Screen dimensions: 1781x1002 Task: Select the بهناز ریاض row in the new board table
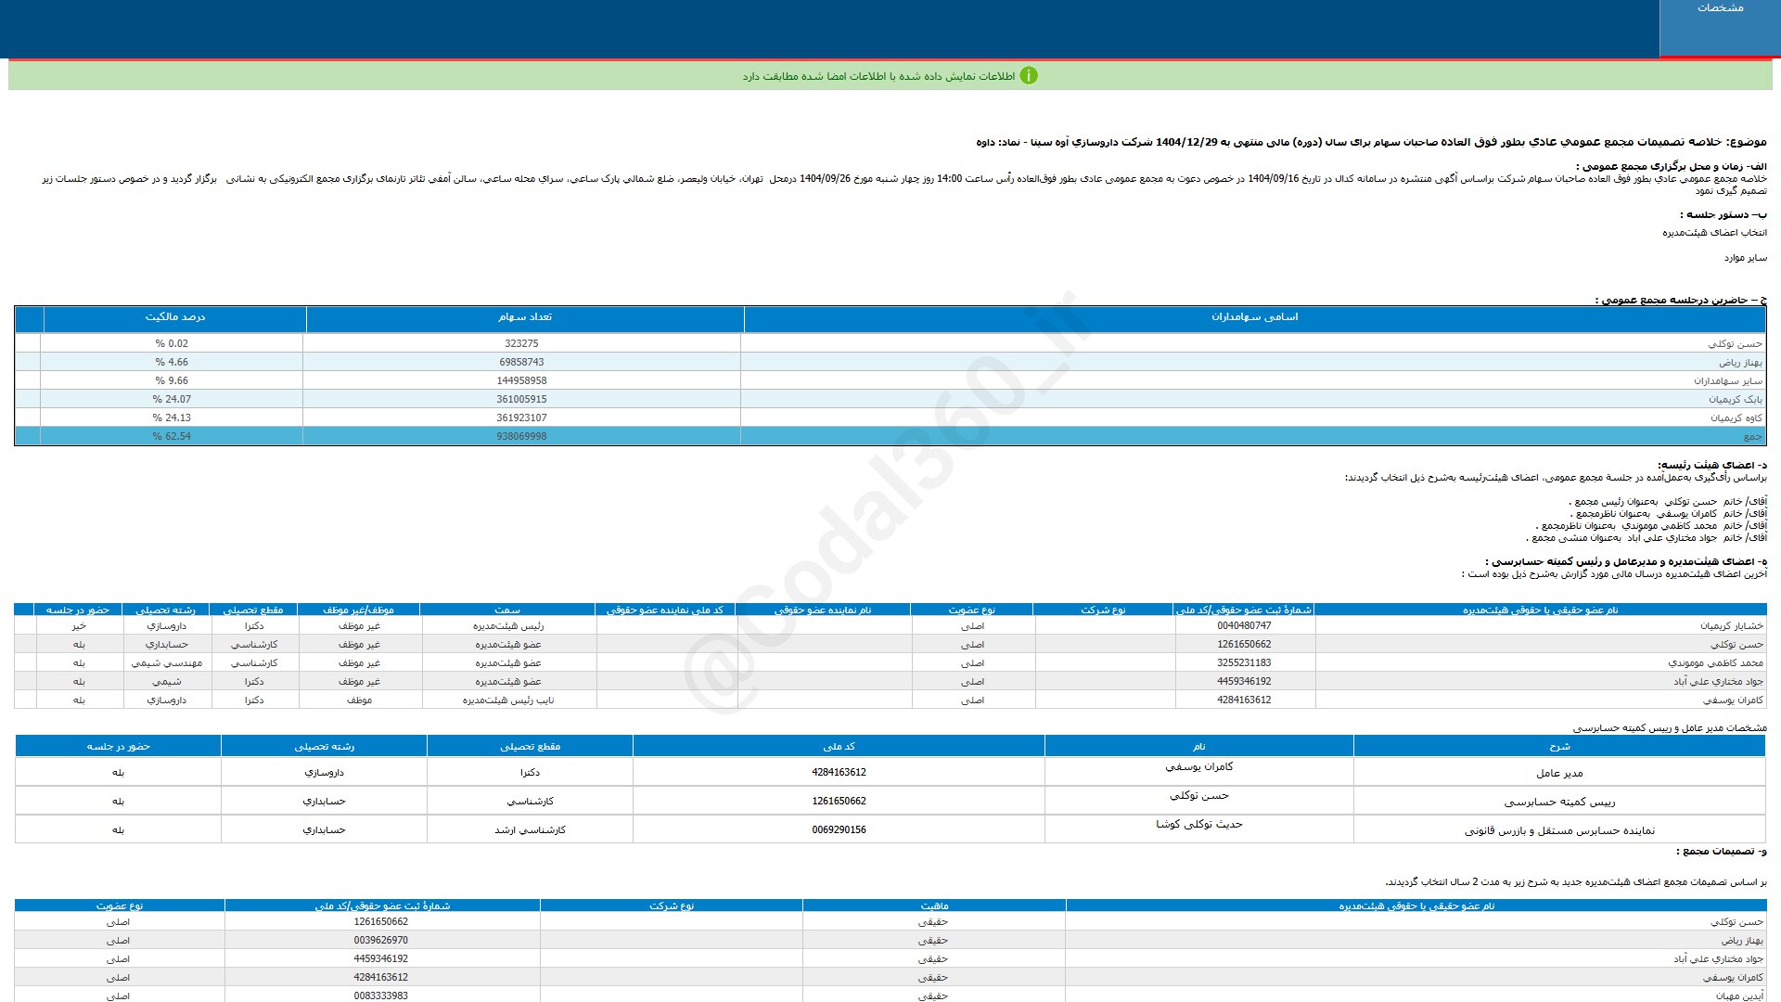click(x=1741, y=941)
